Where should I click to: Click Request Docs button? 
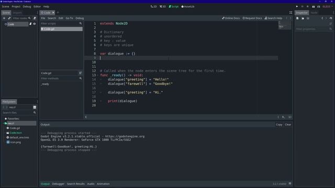pos(252,18)
